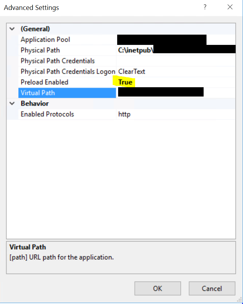Select the highlighted Virtual Path row
243x304 pixels.
(x=67, y=93)
